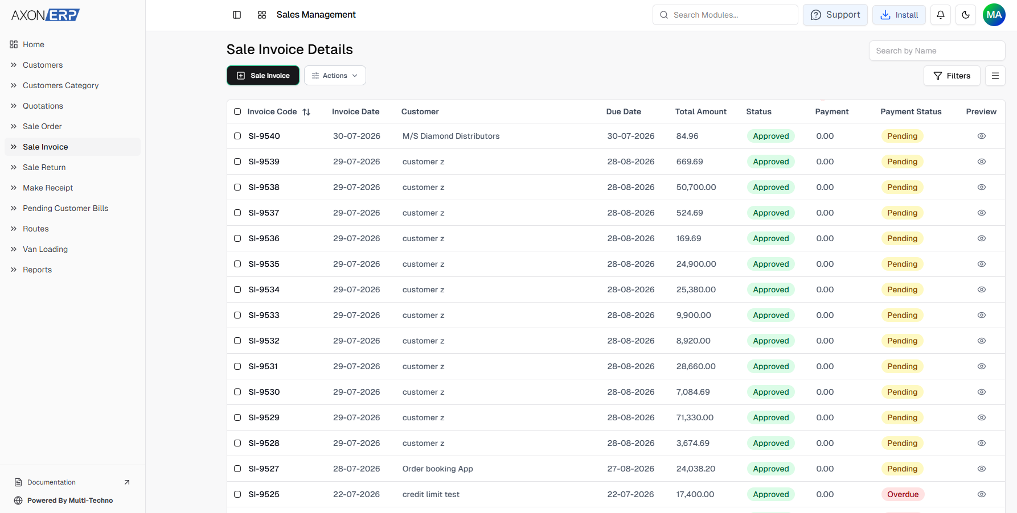1017x513 pixels.
Task: Expand Quotations sidebar item
Action: (x=72, y=106)
